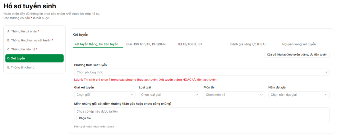Click the Xét tuyển panel title

pyautogui.click(x=80, y=35)
